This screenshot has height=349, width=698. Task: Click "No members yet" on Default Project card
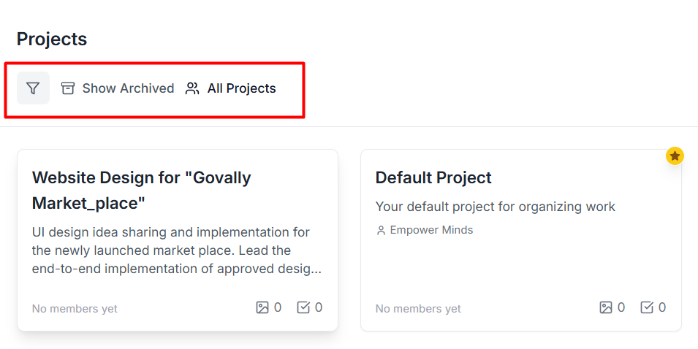418,309
